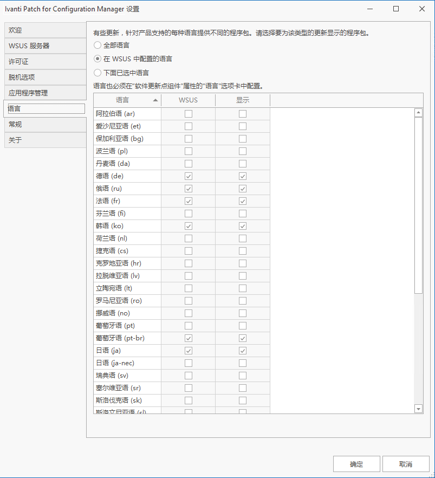Check WSUS box for 荷兰语 (nl)
Screen dimensions: 435x478
[x=189, y=238]
